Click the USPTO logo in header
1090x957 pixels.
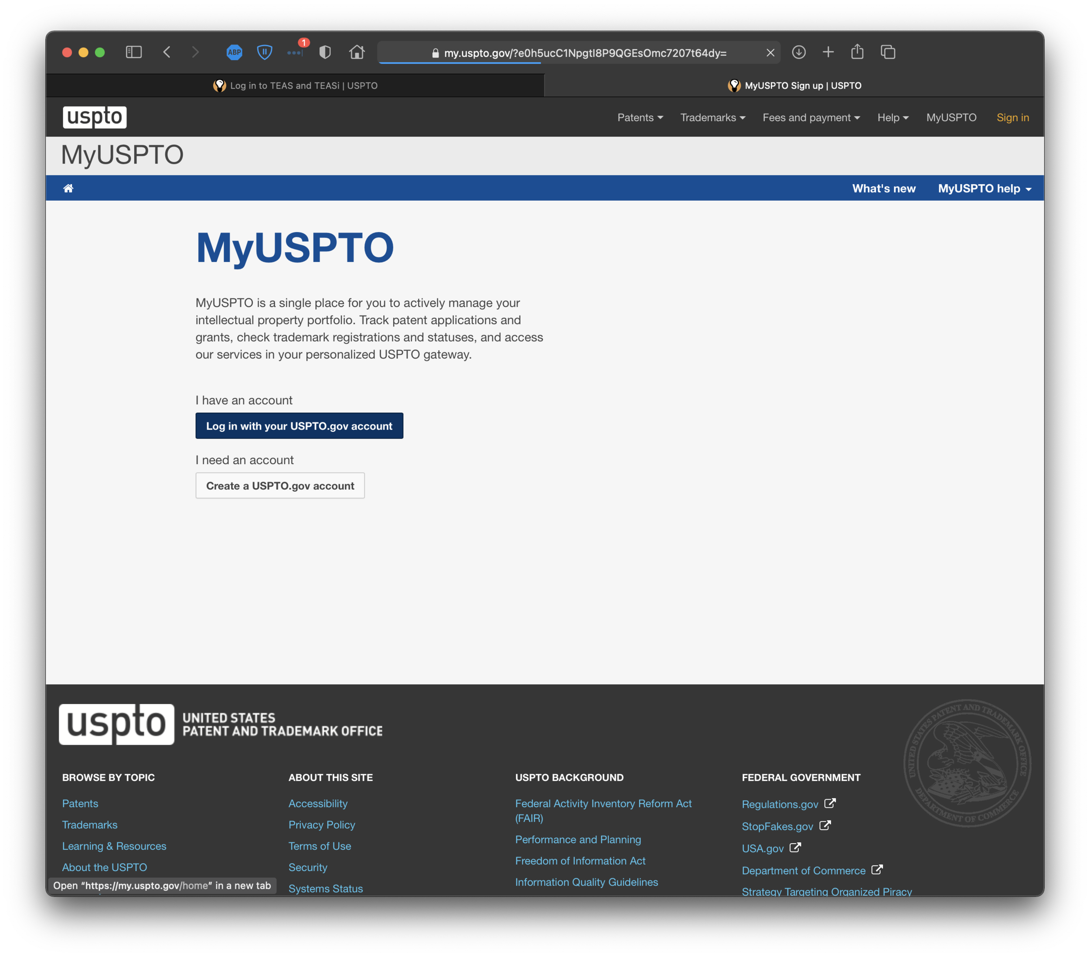point(94,117)
